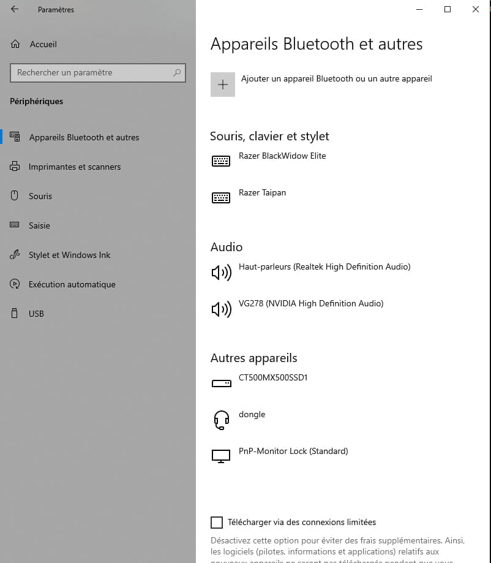Select the dongle device entry
491x563 pixels.
pos(252,414)
